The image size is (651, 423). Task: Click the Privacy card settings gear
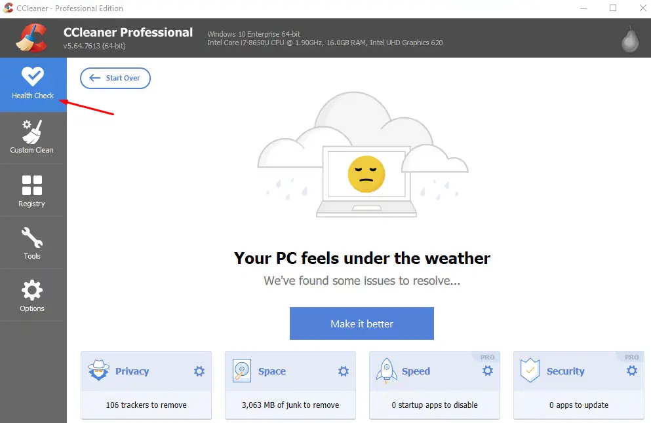click(199, 371)
